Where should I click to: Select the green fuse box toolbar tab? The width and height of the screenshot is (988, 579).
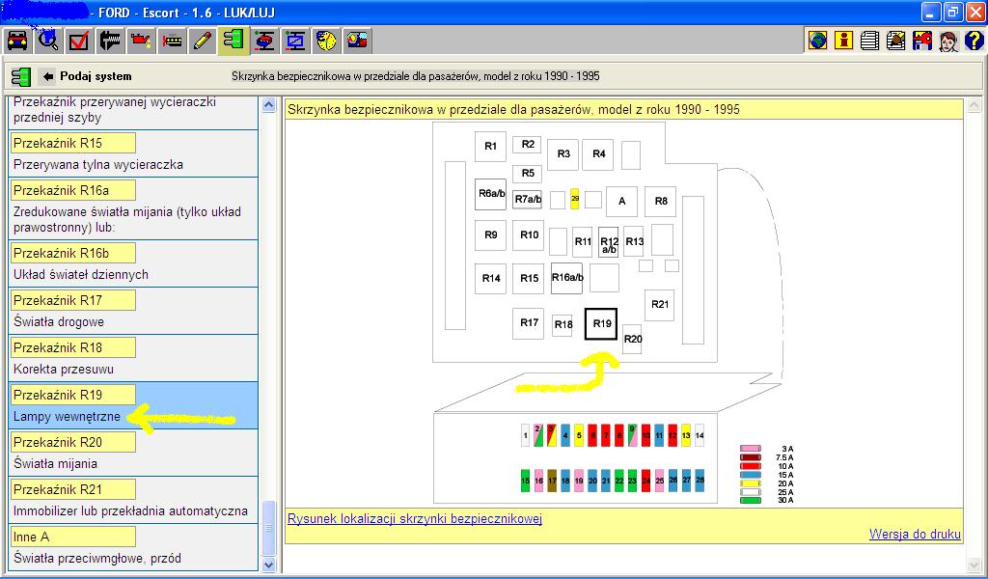tap(233, 41)
